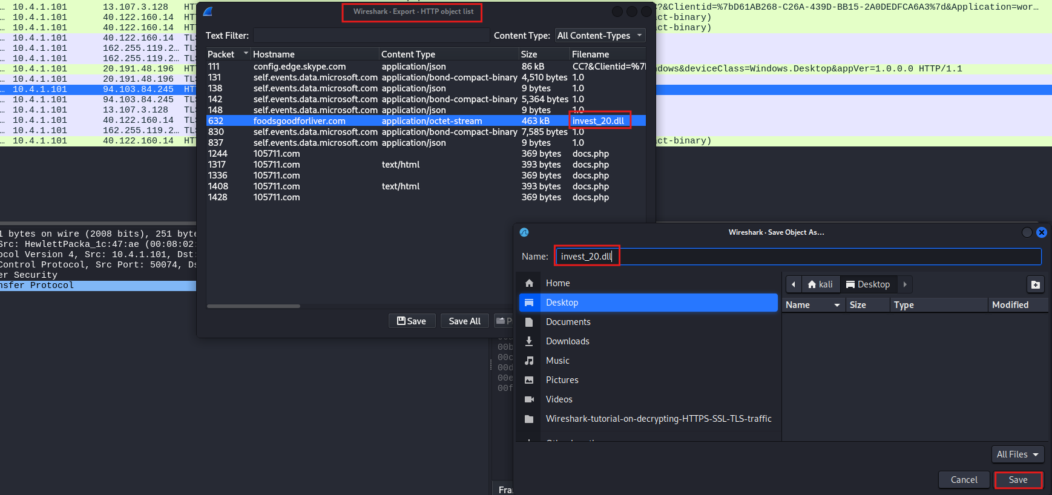
Task: Click the Downloads arrow icon in sidebar
Action: (529, 341)
